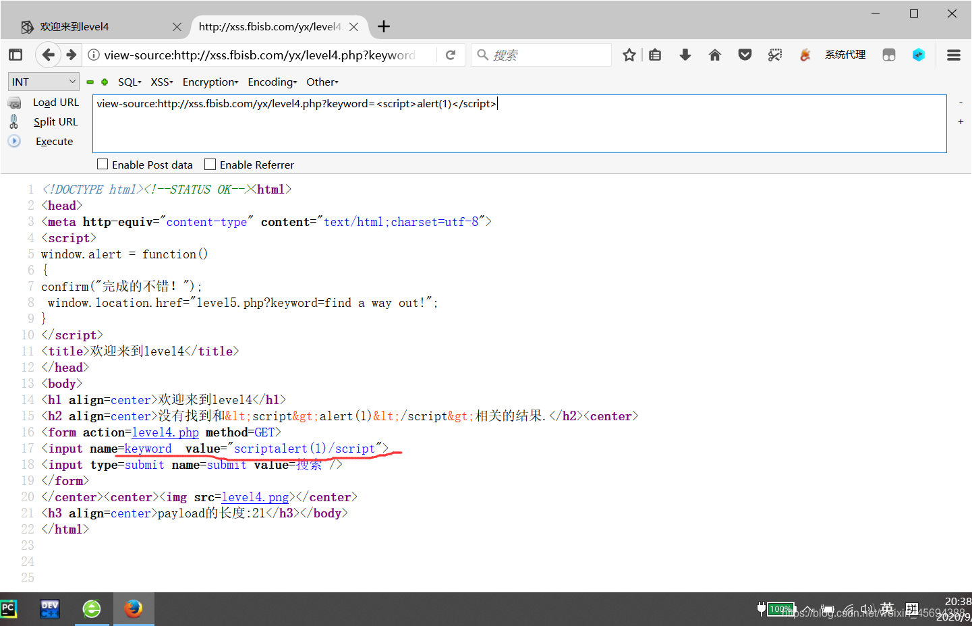The width and height of the screenshot is (972, 626).
Task: Expand the Encryption menu in HackBar
Action: pyautogui.click(x=210, y=82)
